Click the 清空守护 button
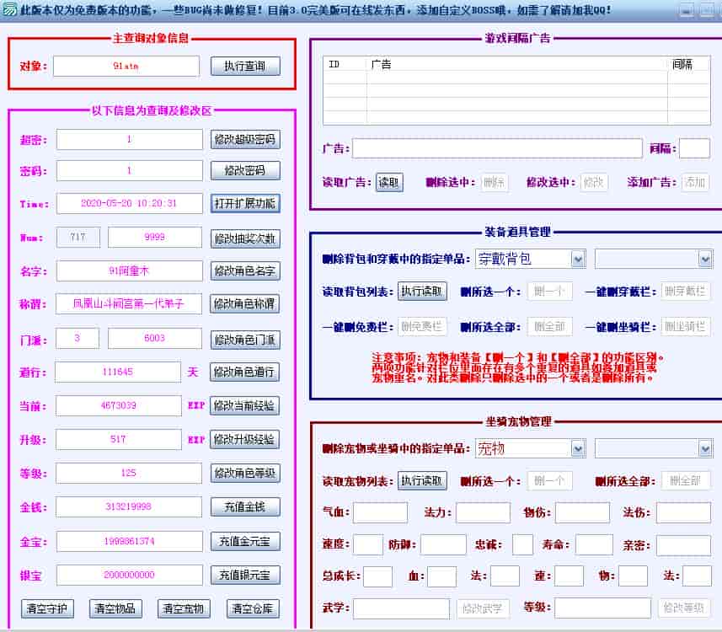Viewport: 722px width, 632px height. 47,608
